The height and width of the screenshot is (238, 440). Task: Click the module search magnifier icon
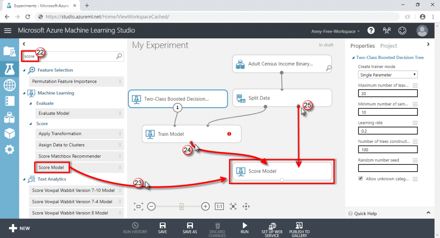click(119, 56)
